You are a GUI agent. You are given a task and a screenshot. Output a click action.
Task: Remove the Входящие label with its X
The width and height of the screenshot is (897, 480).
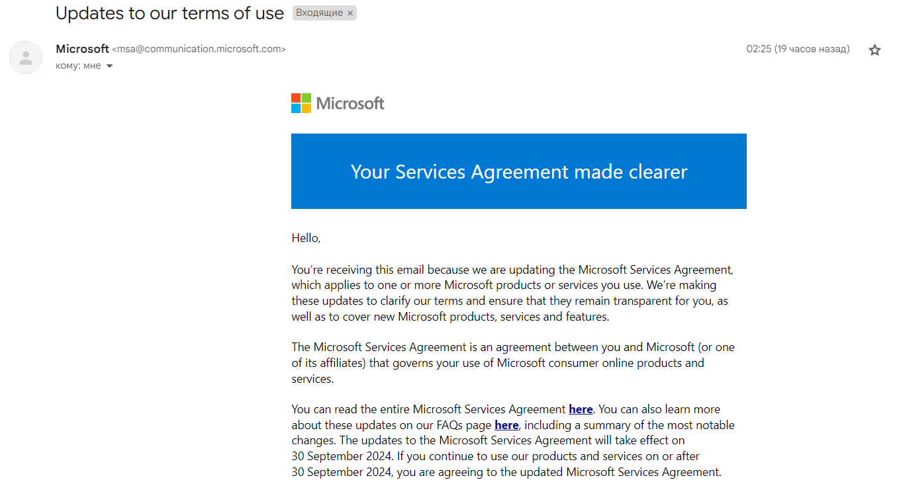tap(350, 13)
